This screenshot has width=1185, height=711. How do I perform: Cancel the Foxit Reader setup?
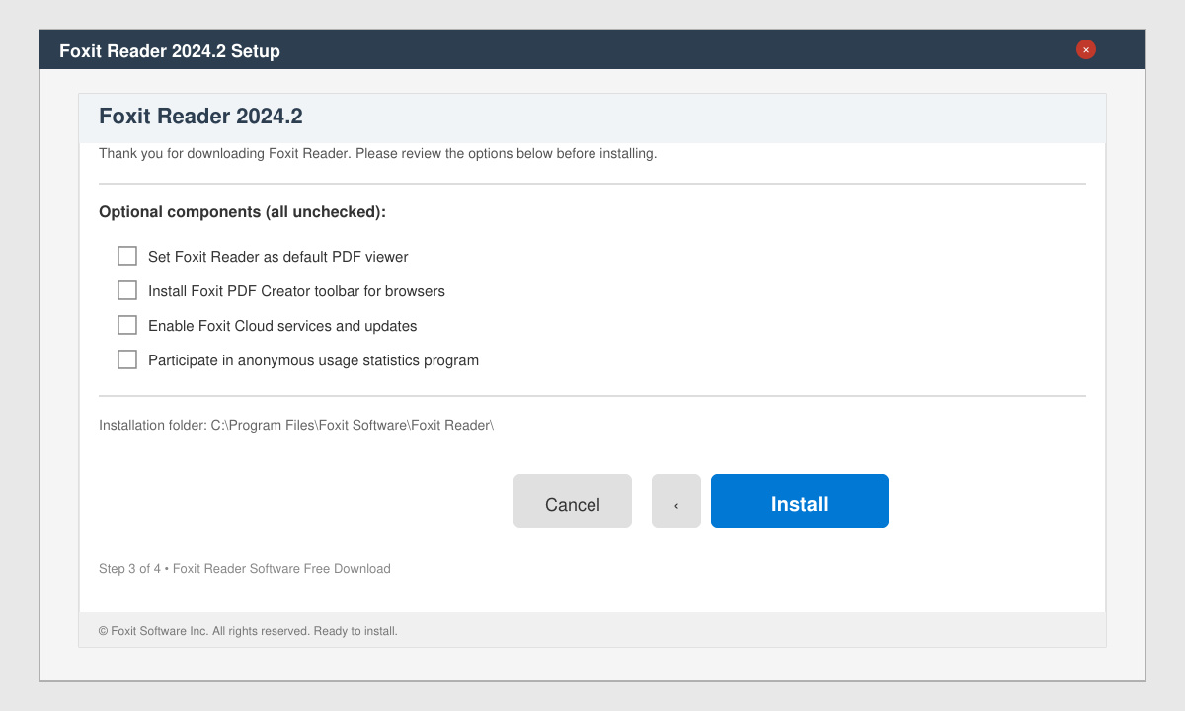573,502
